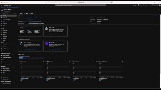This screenshot has width=161, height=90.
Task: Select Overview in the sidebar
Action: pos(8,16)
